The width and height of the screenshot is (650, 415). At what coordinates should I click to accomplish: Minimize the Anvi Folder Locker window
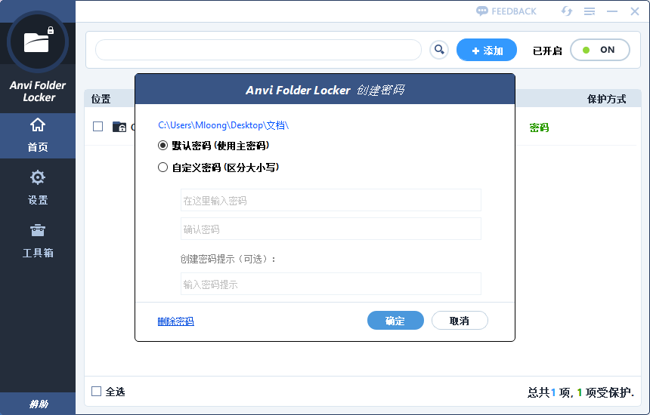point(612,11)
